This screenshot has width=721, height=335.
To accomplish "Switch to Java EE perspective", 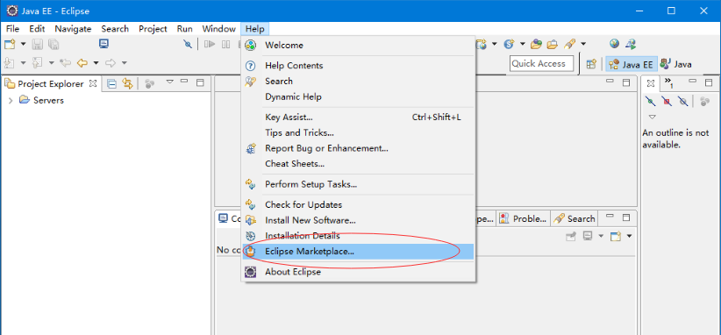I will (x=632, y=64).
